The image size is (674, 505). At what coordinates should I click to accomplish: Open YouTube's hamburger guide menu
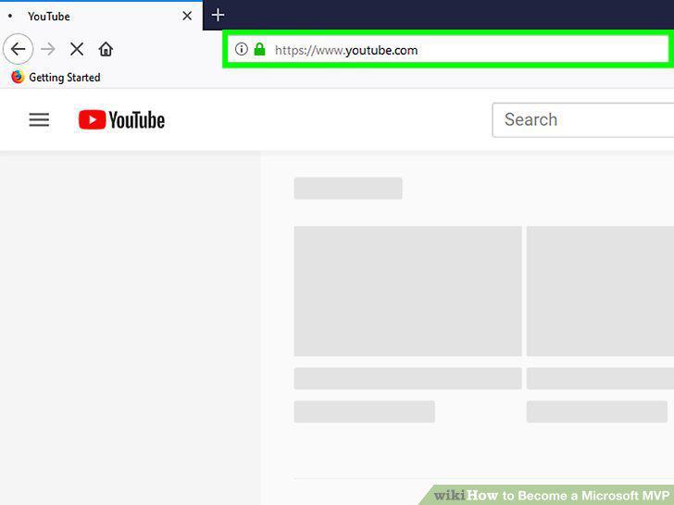point(39,119)
